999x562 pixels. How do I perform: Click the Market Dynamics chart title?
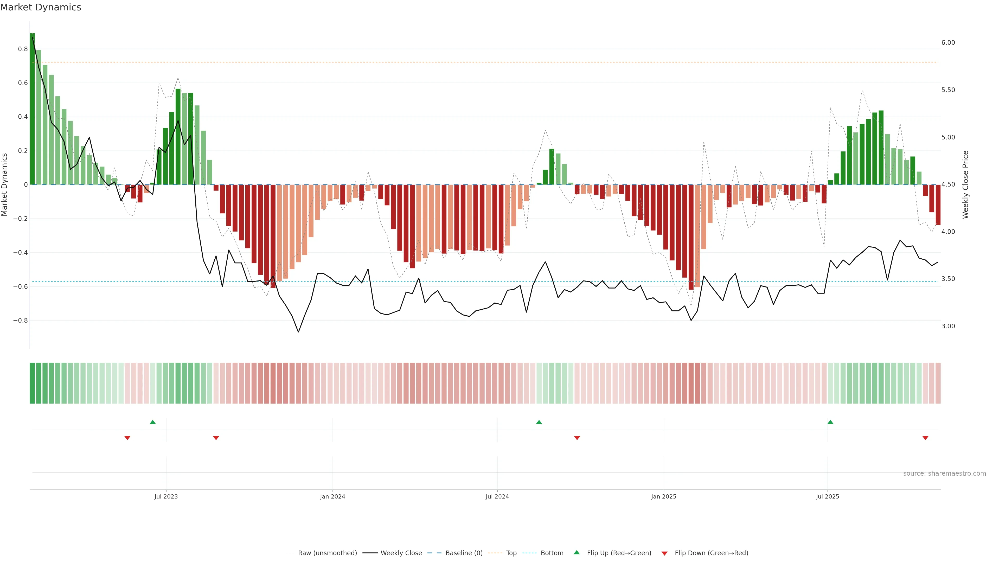pyautogui.click(x=41, y=7)
